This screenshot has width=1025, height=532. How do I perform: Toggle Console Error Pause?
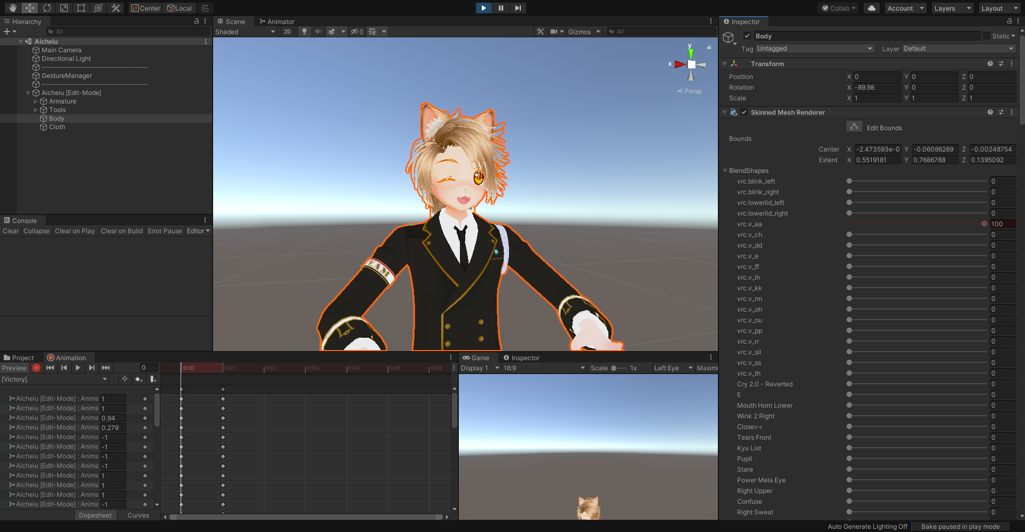165,231
